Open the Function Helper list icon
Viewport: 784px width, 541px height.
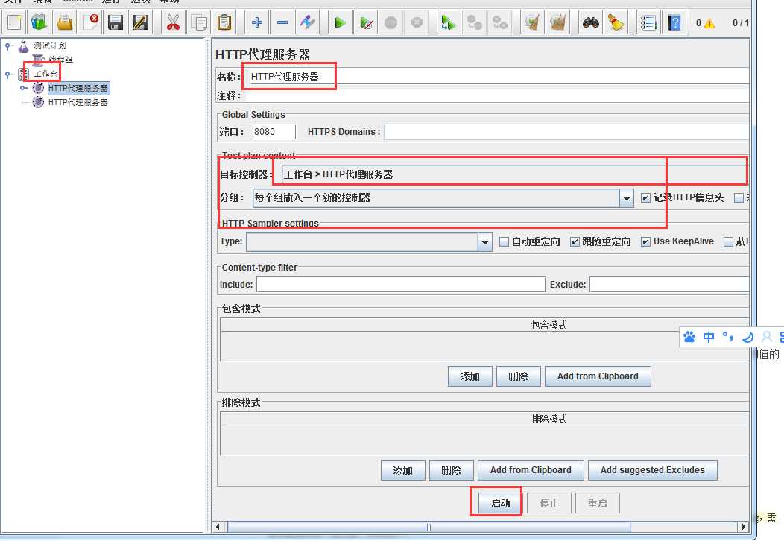coord(648,22)
